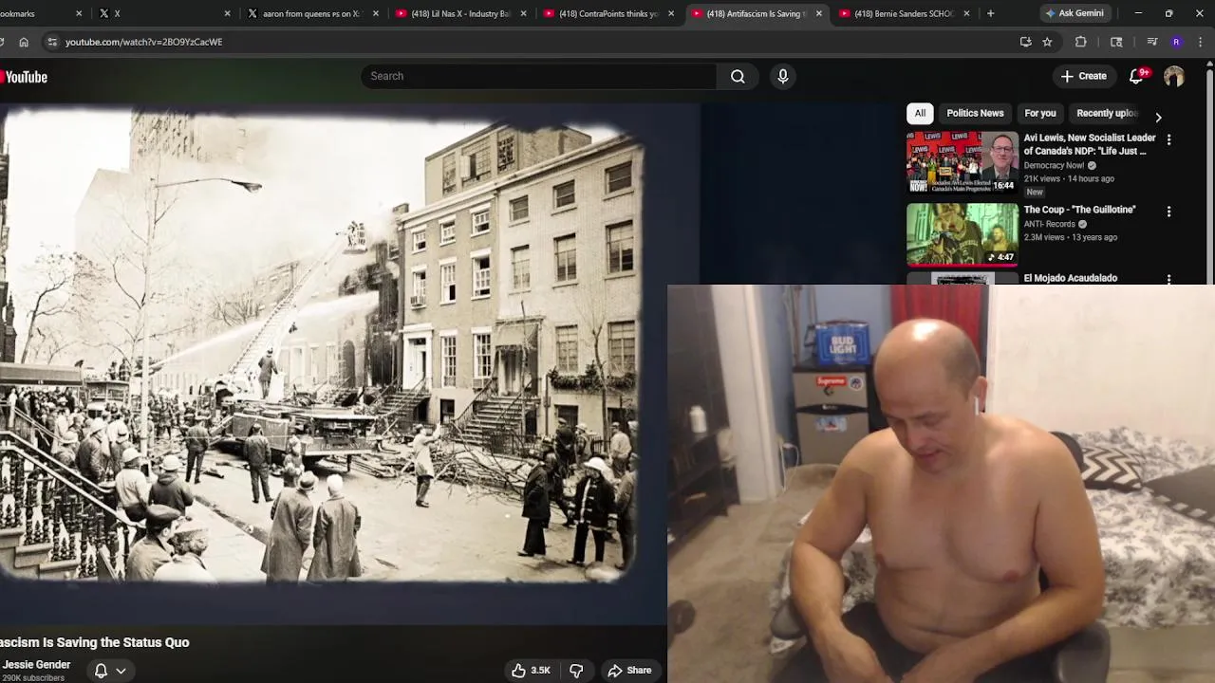This screenshot has width=1215, height=683.
Task: Click the install app icon in address bar
Action: tap(1025, 42)
